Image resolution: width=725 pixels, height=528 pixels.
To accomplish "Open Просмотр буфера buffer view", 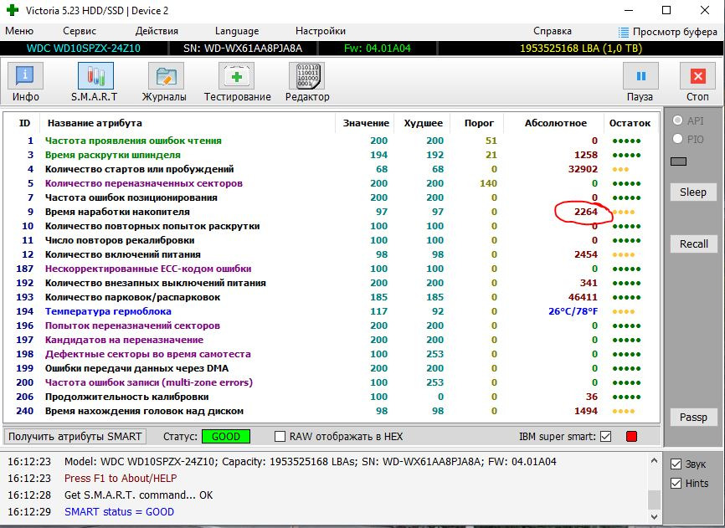I will click(x=667, y=32).
